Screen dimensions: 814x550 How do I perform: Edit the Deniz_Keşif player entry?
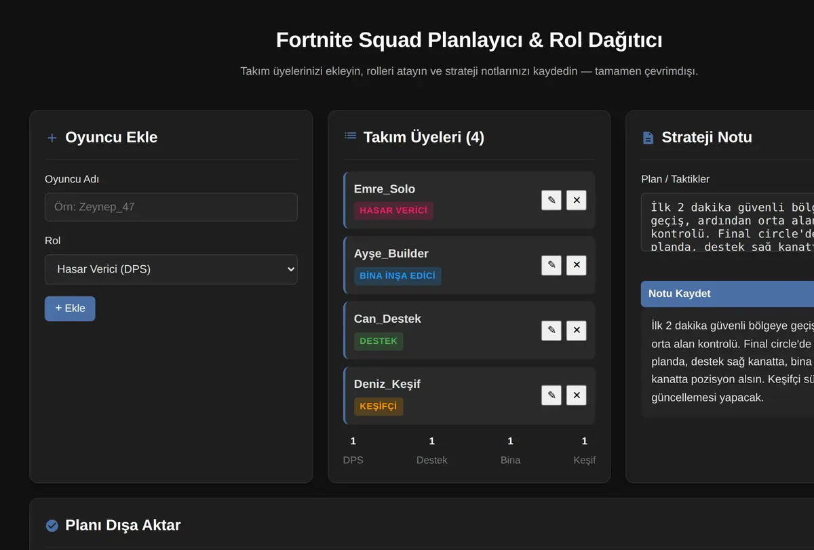(551, 395)
